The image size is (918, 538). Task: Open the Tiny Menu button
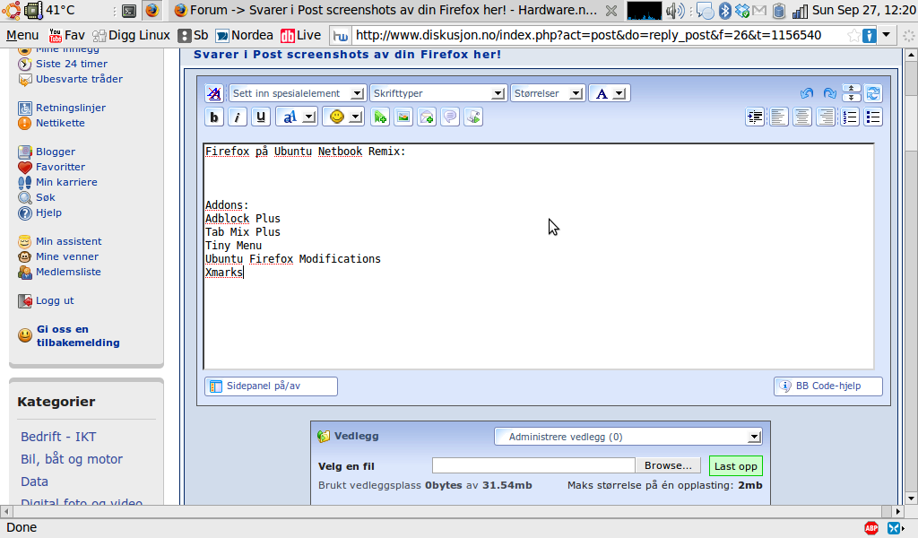tap(22, 35)
